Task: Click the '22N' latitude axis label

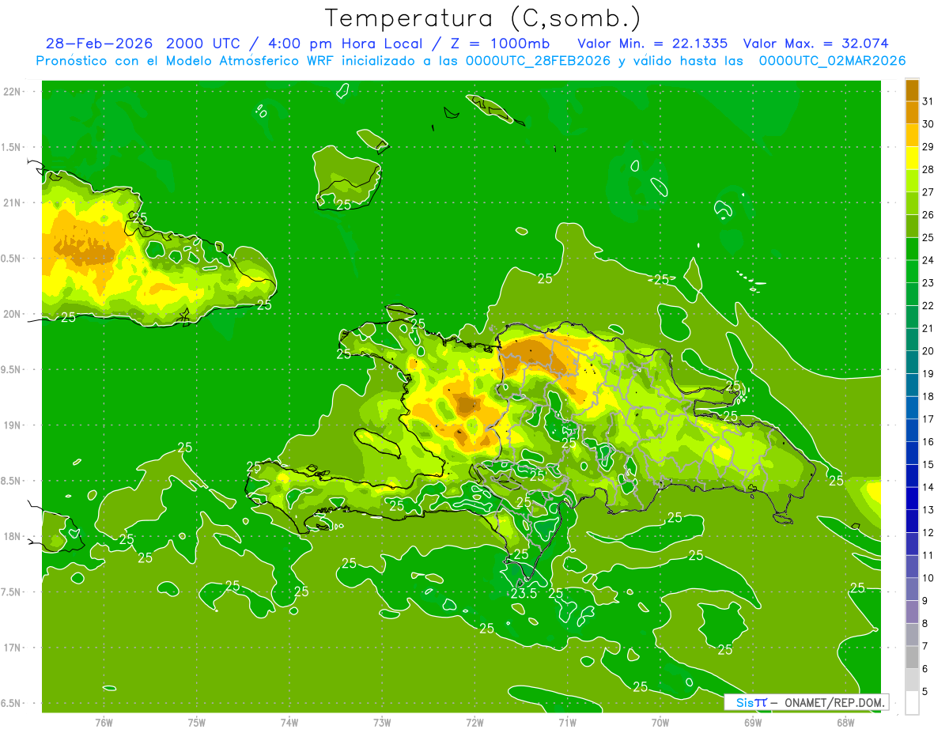Action: tap(11, 91)
